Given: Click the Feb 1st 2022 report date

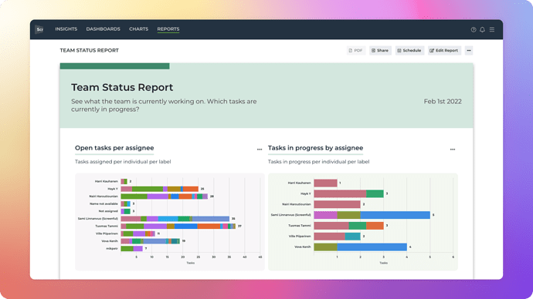Looking at the screenshot, I should pyautogui.click(x=443, y=102).
